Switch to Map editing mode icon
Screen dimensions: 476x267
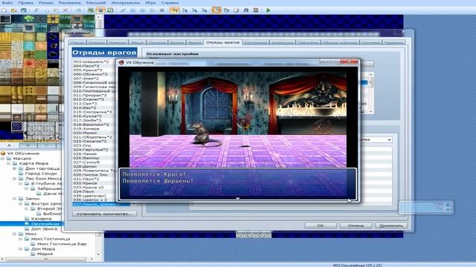[91, 10]
